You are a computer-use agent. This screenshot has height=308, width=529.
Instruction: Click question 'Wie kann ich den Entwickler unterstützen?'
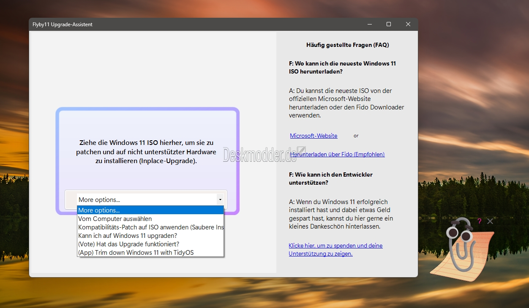tap(331, 179)
